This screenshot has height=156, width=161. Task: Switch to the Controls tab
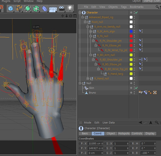point(137,133)
